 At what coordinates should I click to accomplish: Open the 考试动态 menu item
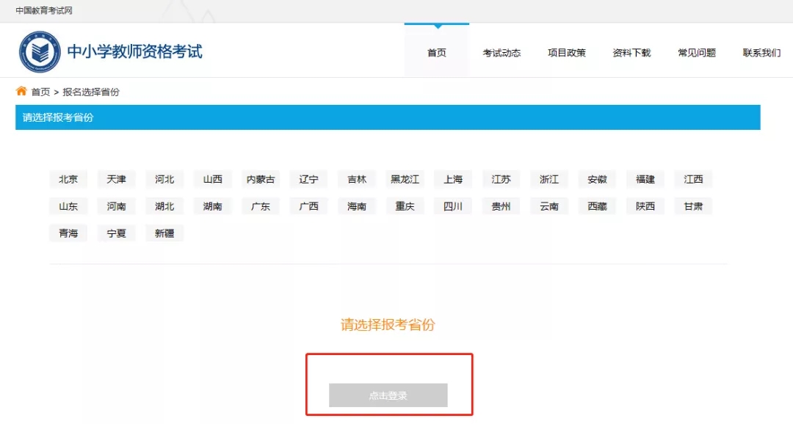click(501, 51)
